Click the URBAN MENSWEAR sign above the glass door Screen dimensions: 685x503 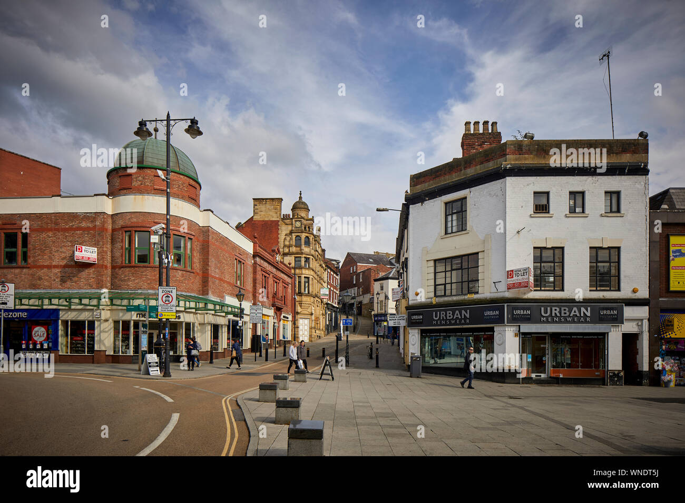point(564,314)
